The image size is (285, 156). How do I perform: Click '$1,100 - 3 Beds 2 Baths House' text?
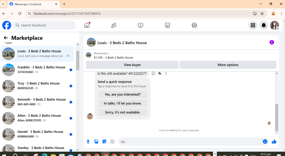click(113, 58)
